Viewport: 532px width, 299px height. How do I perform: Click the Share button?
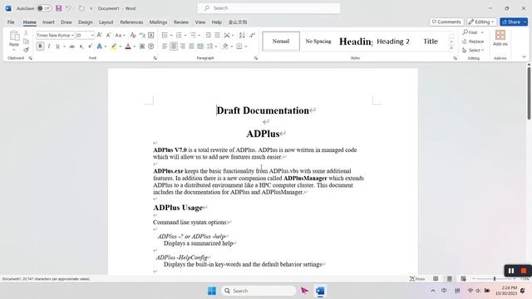point(514,22)
